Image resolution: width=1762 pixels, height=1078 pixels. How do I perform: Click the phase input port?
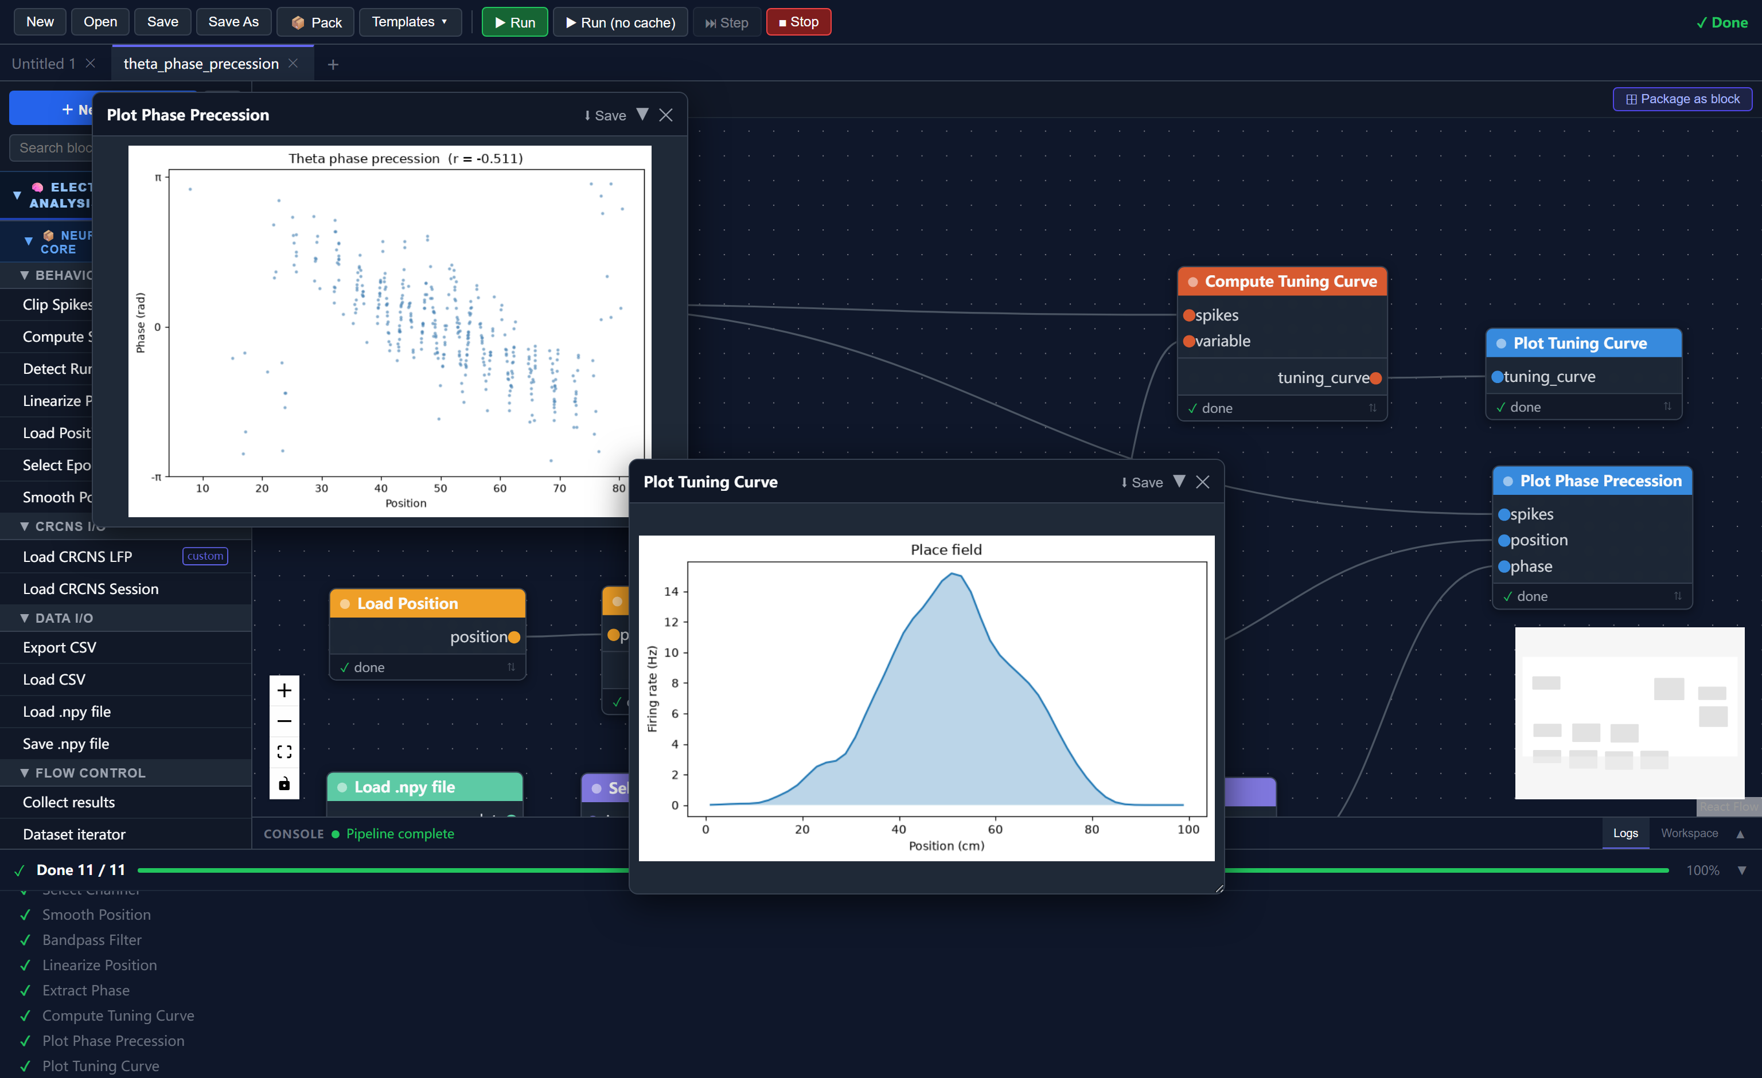pyautogui.click(x=1504, y=566)
